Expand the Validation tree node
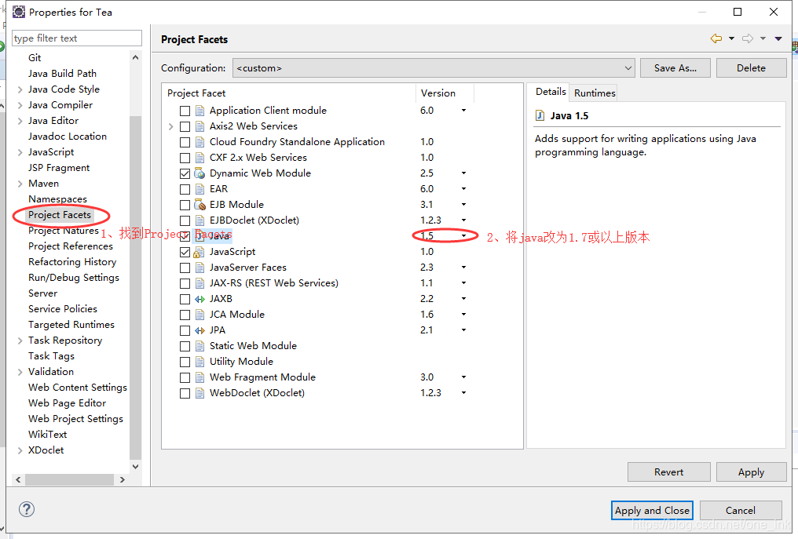This screenshot has height=539, width=798. pyautogui.click(x=20, y=372)
